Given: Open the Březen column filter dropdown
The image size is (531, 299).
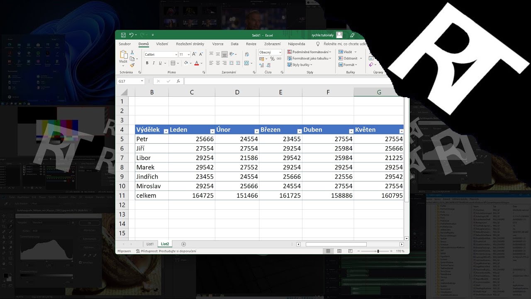Looking at the screenshot, I should (x=299, y=131).
